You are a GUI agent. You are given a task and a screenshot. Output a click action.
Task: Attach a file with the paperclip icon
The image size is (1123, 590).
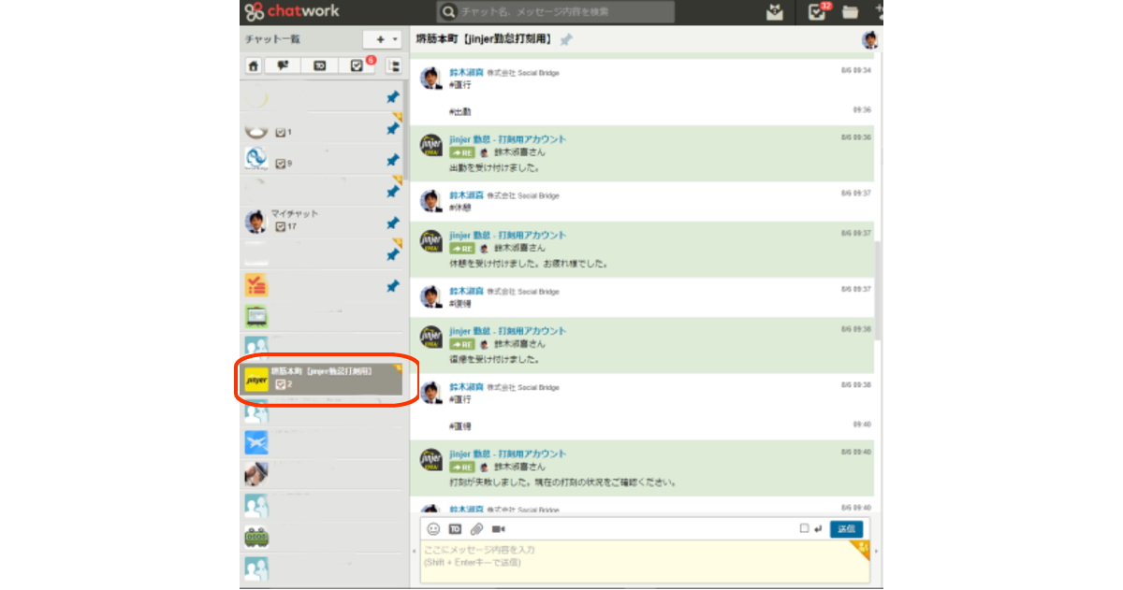[476, 529]
